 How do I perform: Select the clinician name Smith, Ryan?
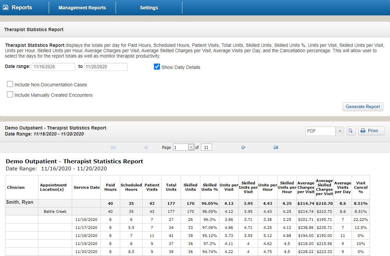20,202
